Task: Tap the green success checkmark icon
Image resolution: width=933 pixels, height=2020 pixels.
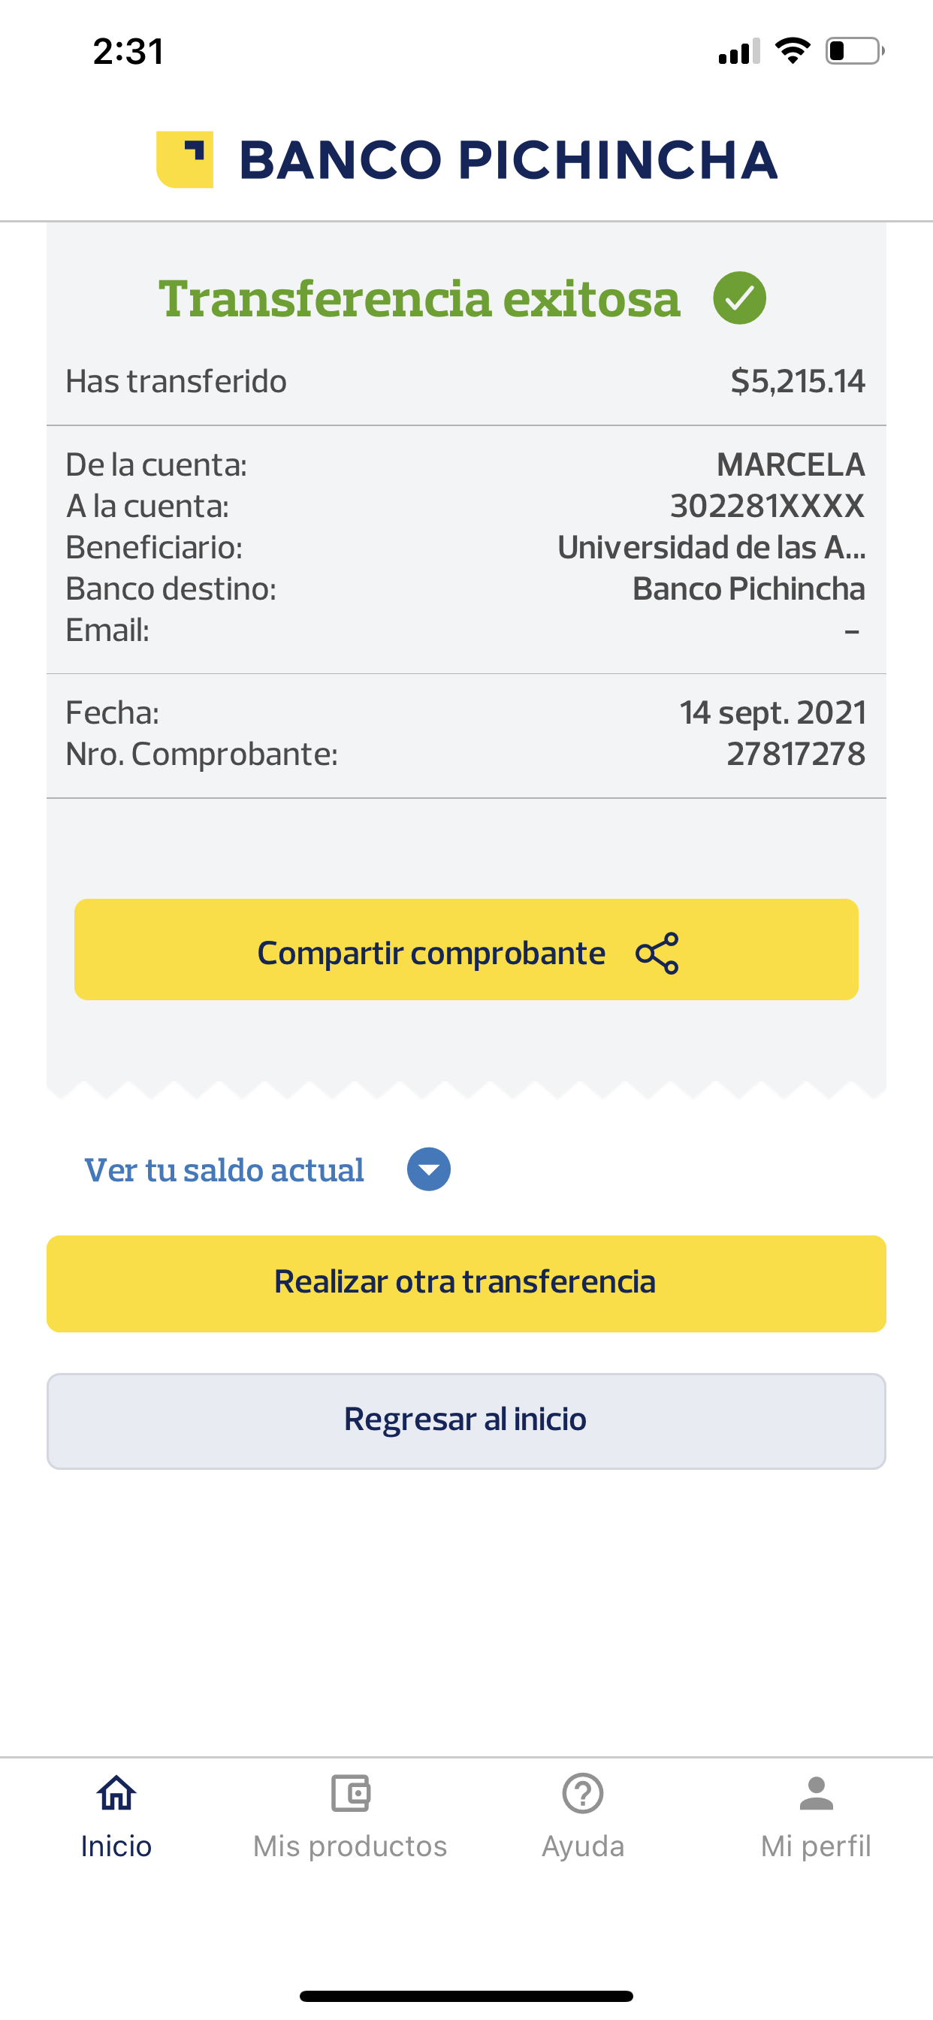Action: 738,298
